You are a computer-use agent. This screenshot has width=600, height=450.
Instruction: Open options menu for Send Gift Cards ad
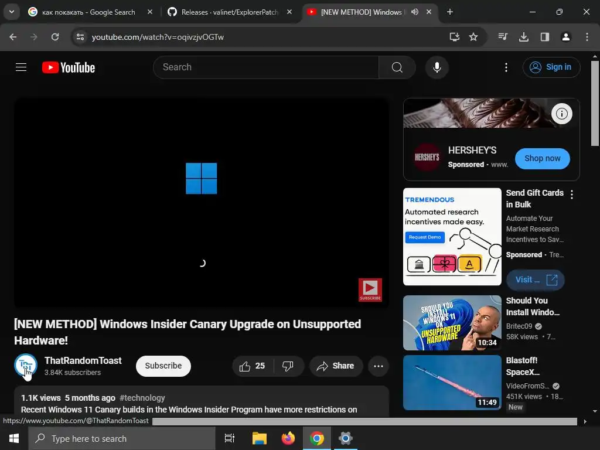pos(572,195)
